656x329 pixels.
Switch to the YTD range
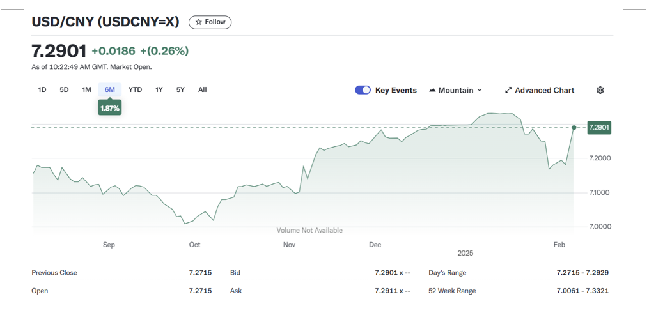(x=135, y=90)
